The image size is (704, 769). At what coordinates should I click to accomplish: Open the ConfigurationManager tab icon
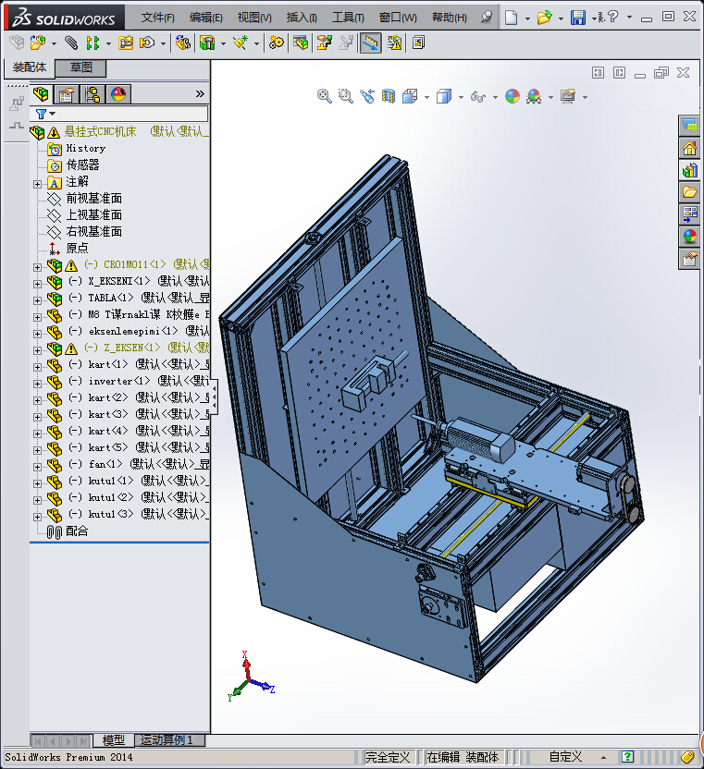[93, 93]
